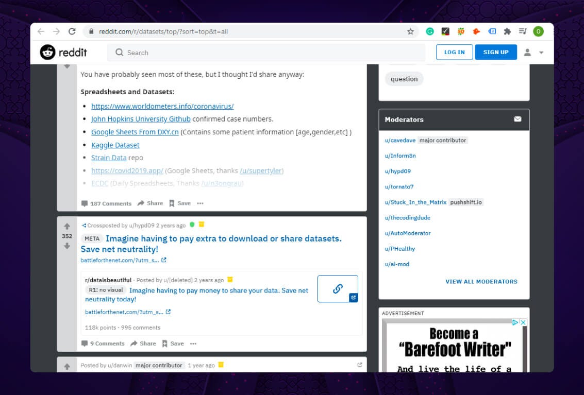
Task: Open moderator u/Inform8n profile
Action: [x=400, y=156]
